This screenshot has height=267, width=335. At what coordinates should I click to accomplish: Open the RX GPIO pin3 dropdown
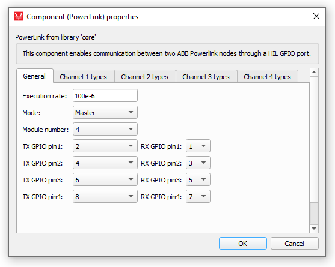point(198,179)
